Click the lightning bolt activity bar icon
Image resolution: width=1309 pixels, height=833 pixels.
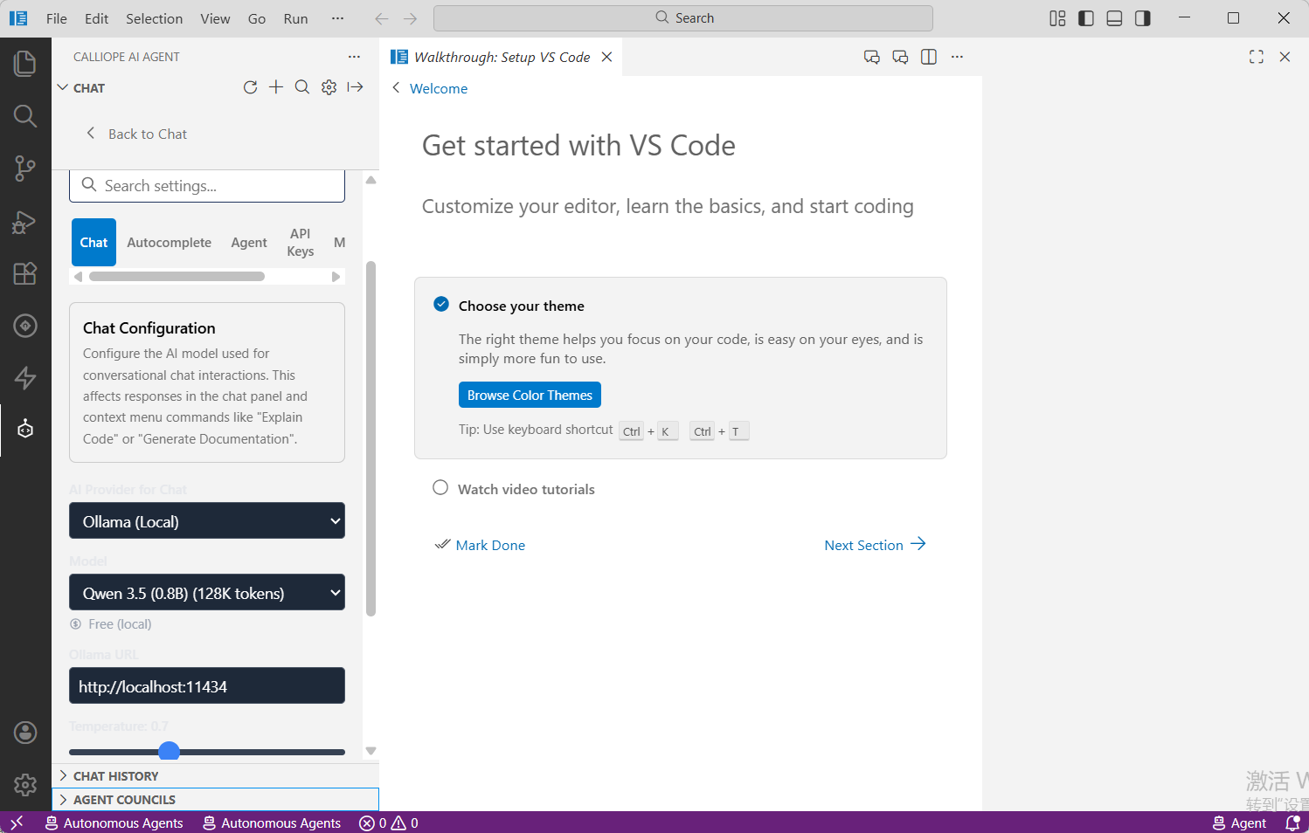coord(25,377)
